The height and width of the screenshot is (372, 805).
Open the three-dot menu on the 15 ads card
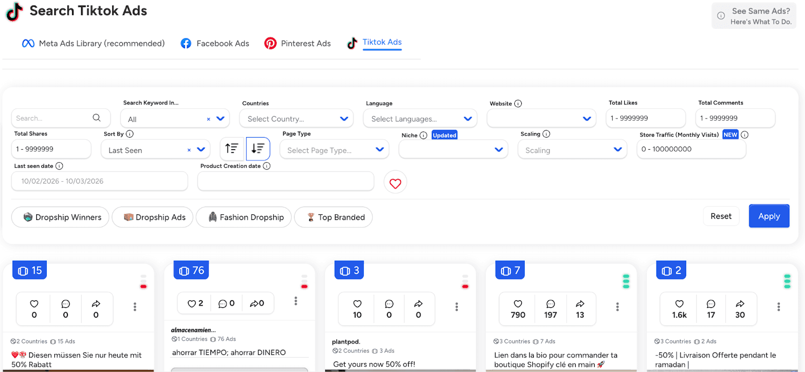135,307
